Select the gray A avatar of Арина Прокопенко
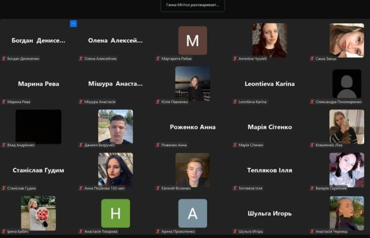Viewport: 370px width, 238px height. click(192, 213)
